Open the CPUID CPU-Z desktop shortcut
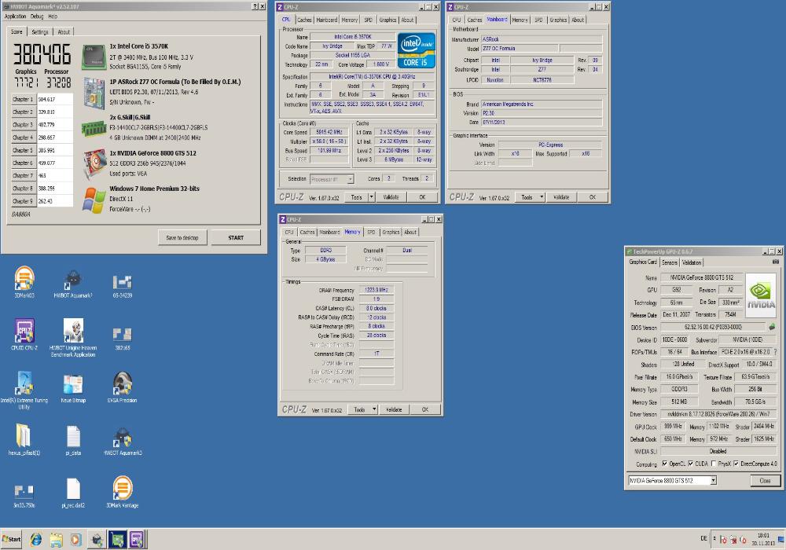The image size is (786, 550). tap(24, 334)
